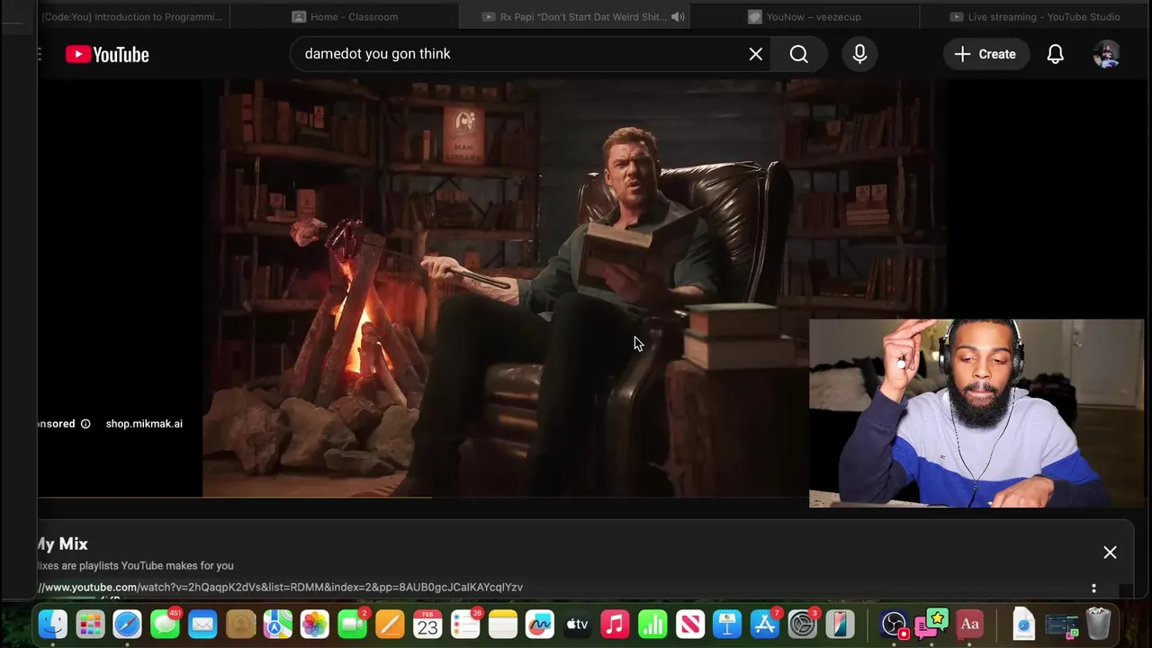Screen dimensions: 1152x648
Task: Open the pink chat star app in Dock
Action: (931, 624)
